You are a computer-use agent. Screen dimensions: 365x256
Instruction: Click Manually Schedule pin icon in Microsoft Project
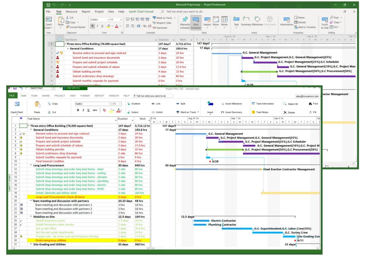(x=185, y=19)
